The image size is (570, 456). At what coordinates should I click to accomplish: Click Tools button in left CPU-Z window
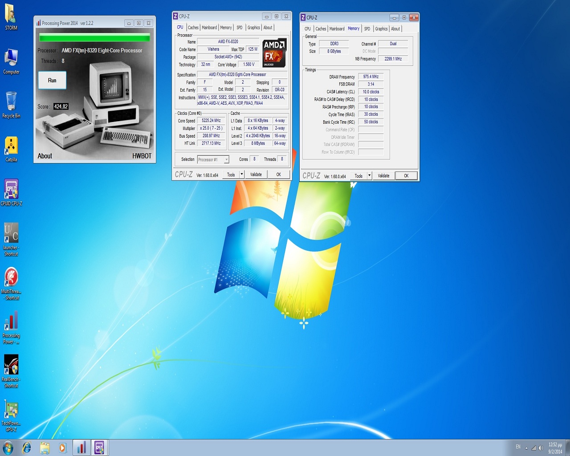[x=231, y=175]
